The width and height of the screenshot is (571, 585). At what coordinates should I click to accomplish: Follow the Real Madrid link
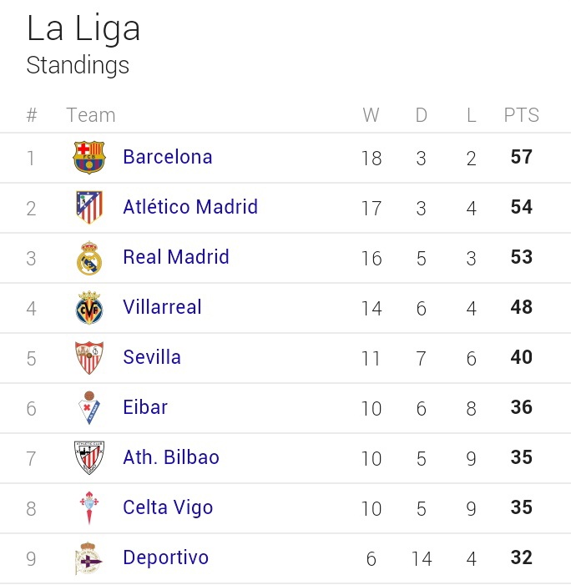pyautogui.click(x=176, y=257)
